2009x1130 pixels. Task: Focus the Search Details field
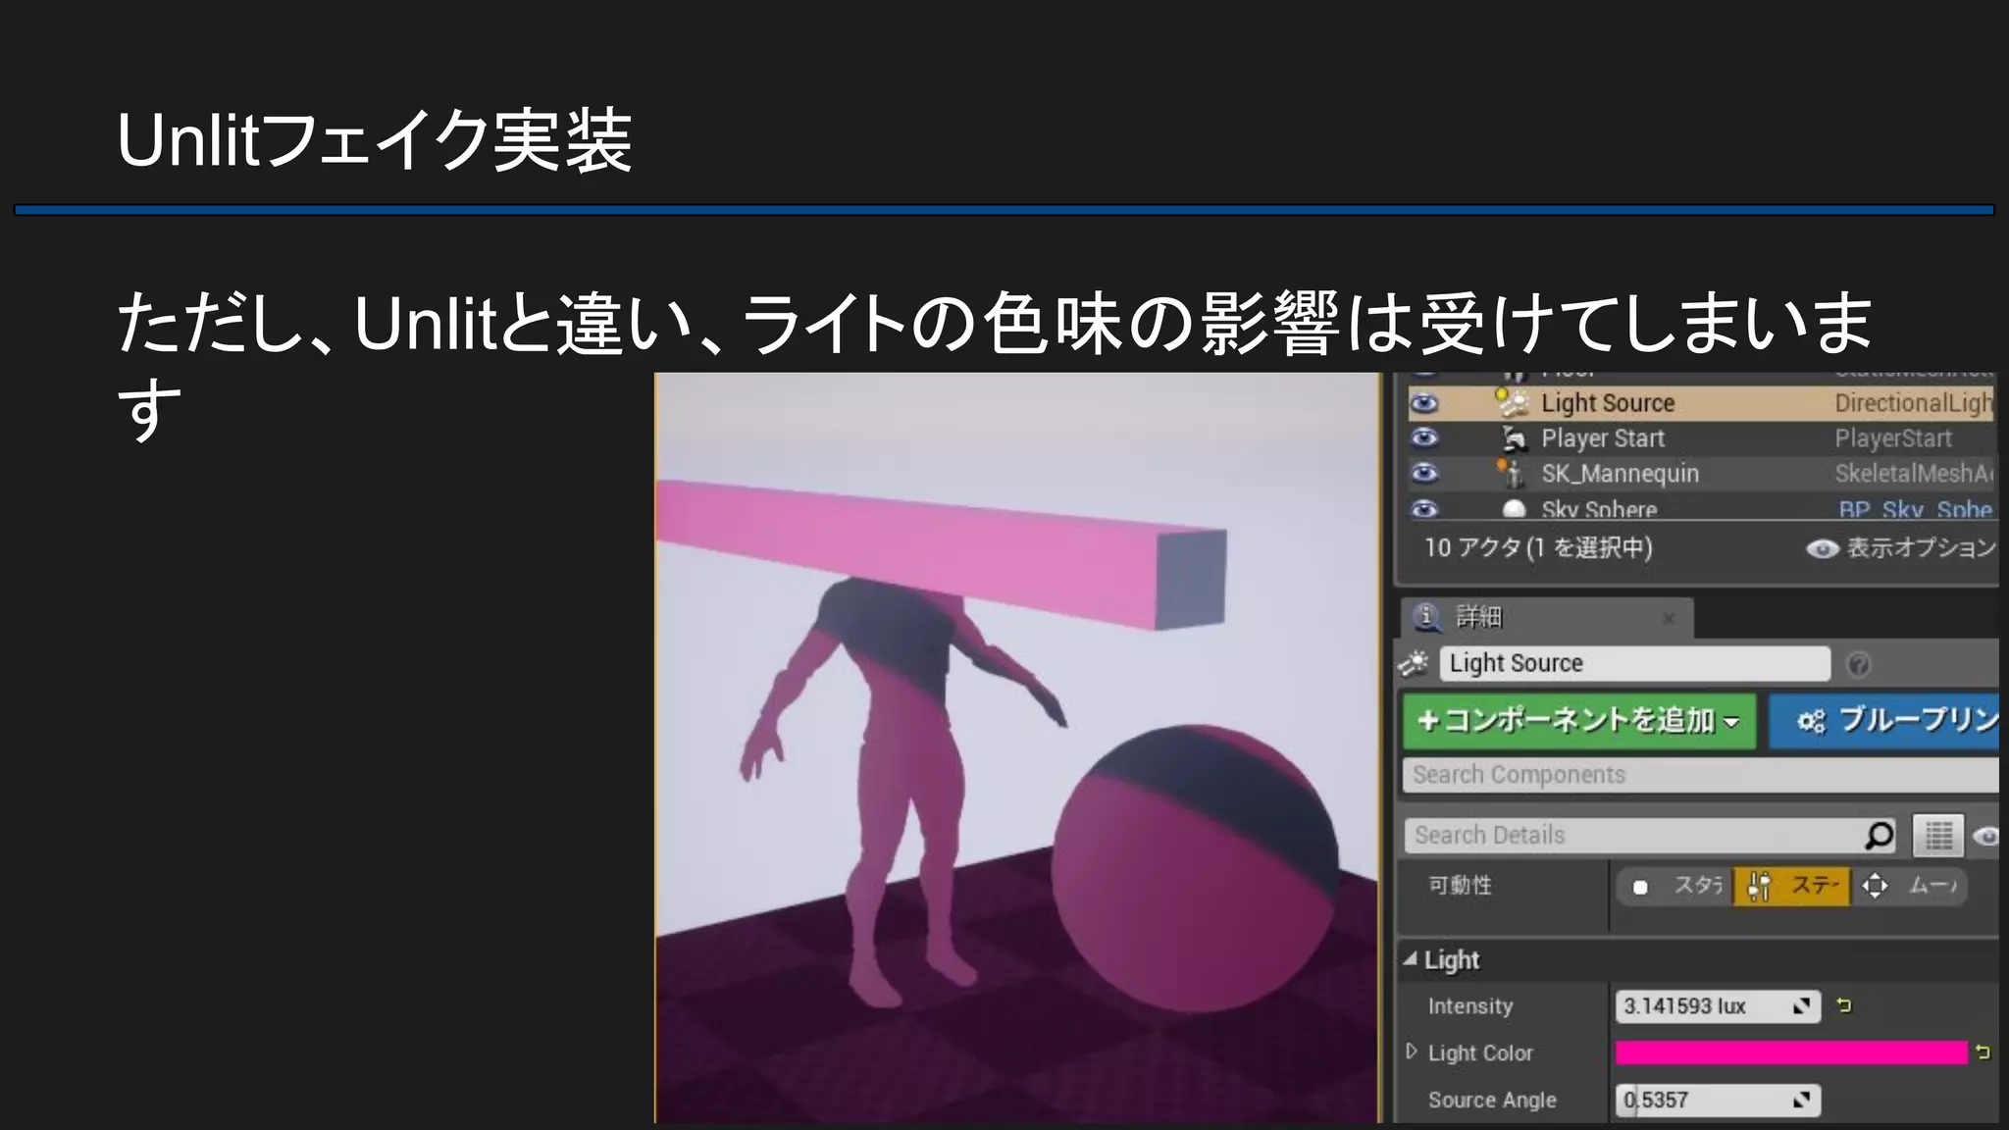[x=1650, y=836]
